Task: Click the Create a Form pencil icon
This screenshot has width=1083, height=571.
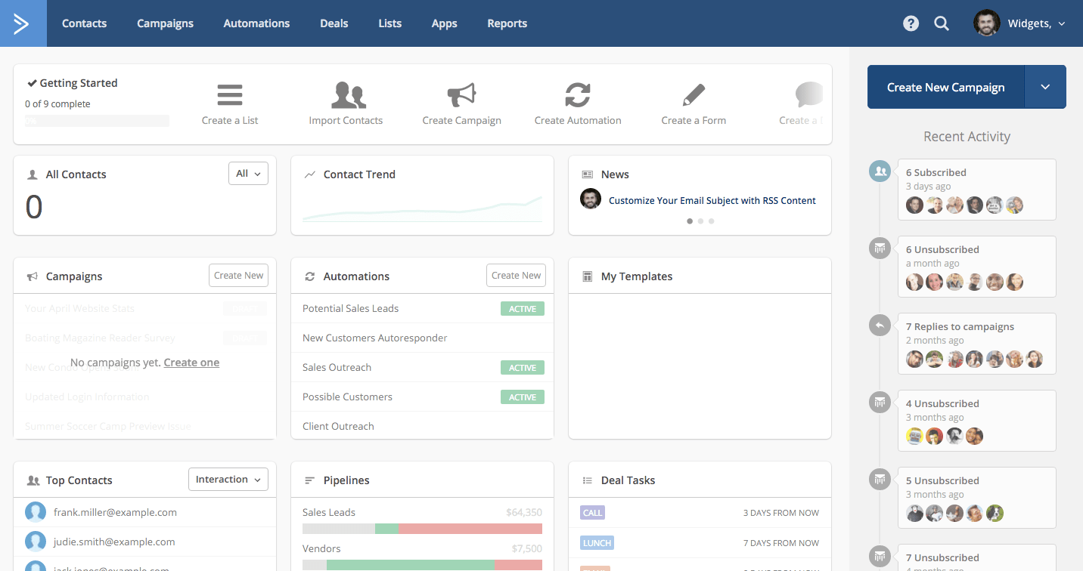Action: point(694,94)
